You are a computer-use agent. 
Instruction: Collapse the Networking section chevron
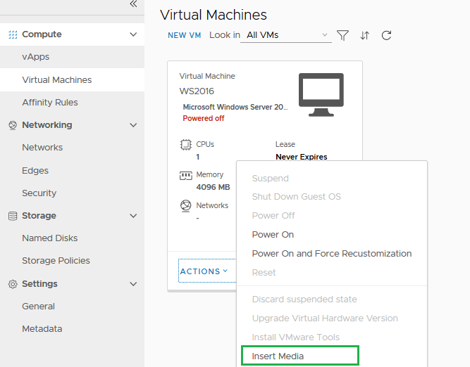pyautogui.click(x=133, y=125)
